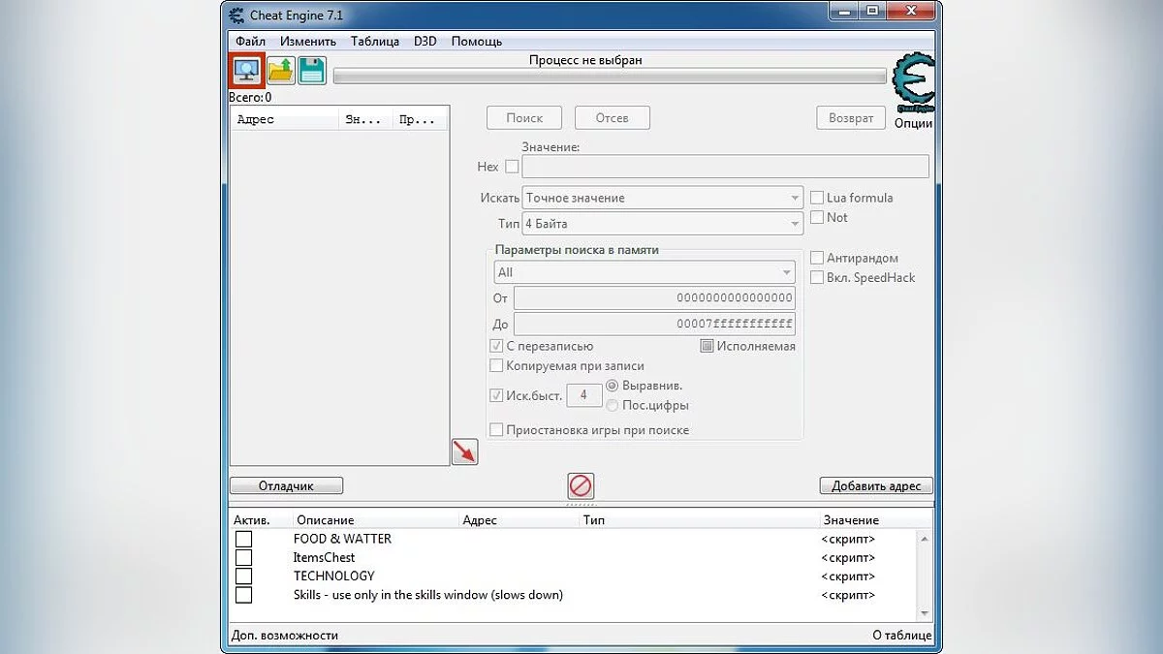The height and width of the screenshot is (654, 1163).
Task: Save the table using floppy disk icon
Action: coord(311,70)
